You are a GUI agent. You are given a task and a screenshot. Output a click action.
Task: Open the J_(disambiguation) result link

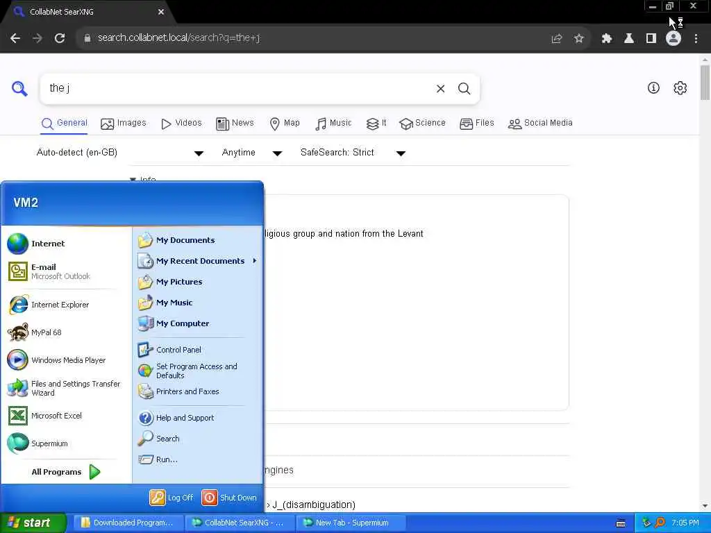(x=314, y=505)
